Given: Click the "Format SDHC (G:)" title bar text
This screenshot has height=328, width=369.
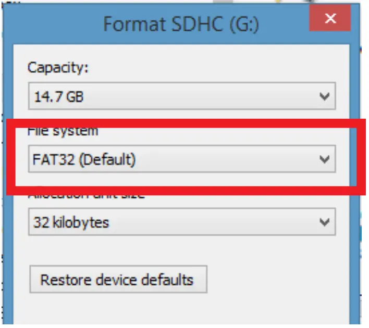Looking at the screenshot, I should click(x=181, y=24).
